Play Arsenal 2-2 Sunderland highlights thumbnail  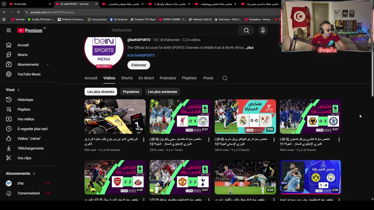[115, 177]
